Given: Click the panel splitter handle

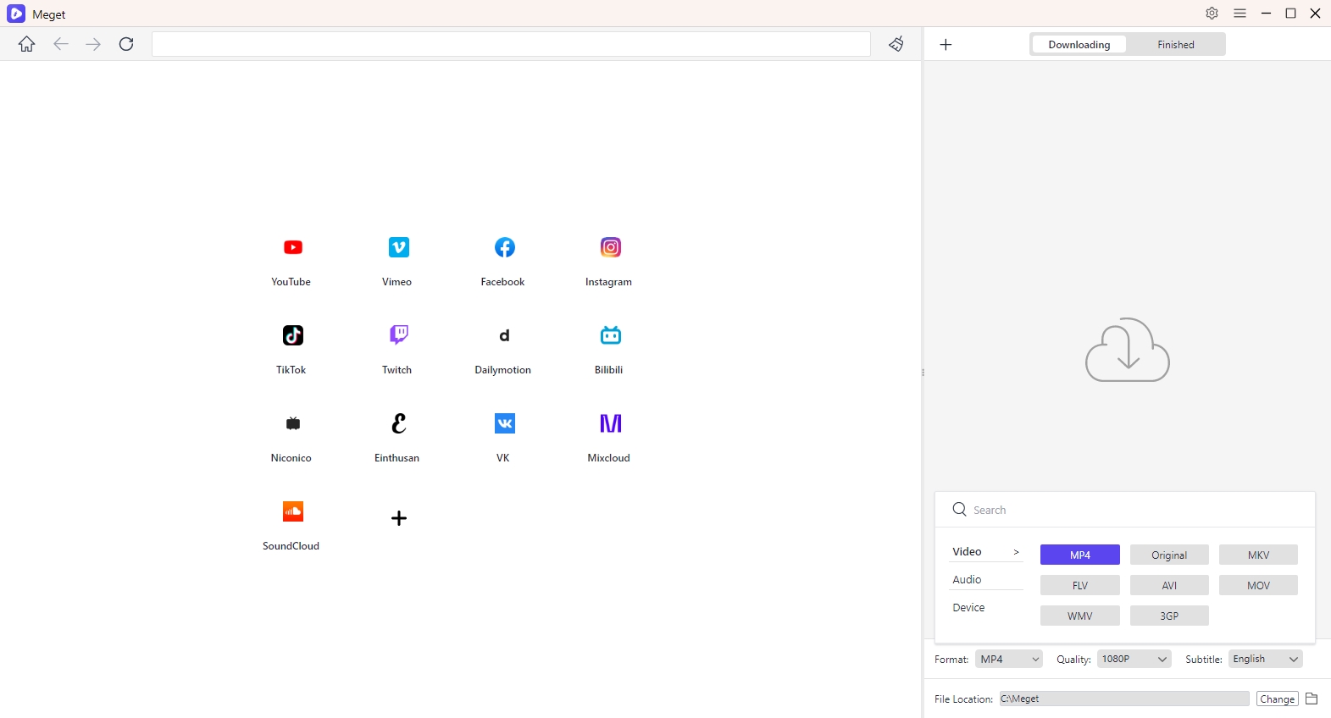Looking at the screenshot, I should pyautogui.click(x=923, y=373).
